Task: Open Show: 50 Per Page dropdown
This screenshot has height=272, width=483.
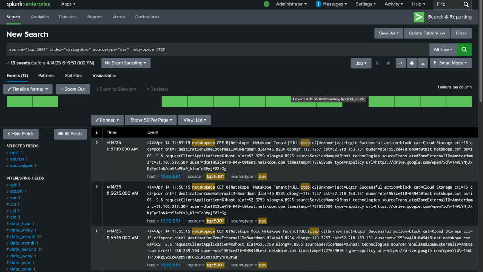Action: [x=151, y=120]
